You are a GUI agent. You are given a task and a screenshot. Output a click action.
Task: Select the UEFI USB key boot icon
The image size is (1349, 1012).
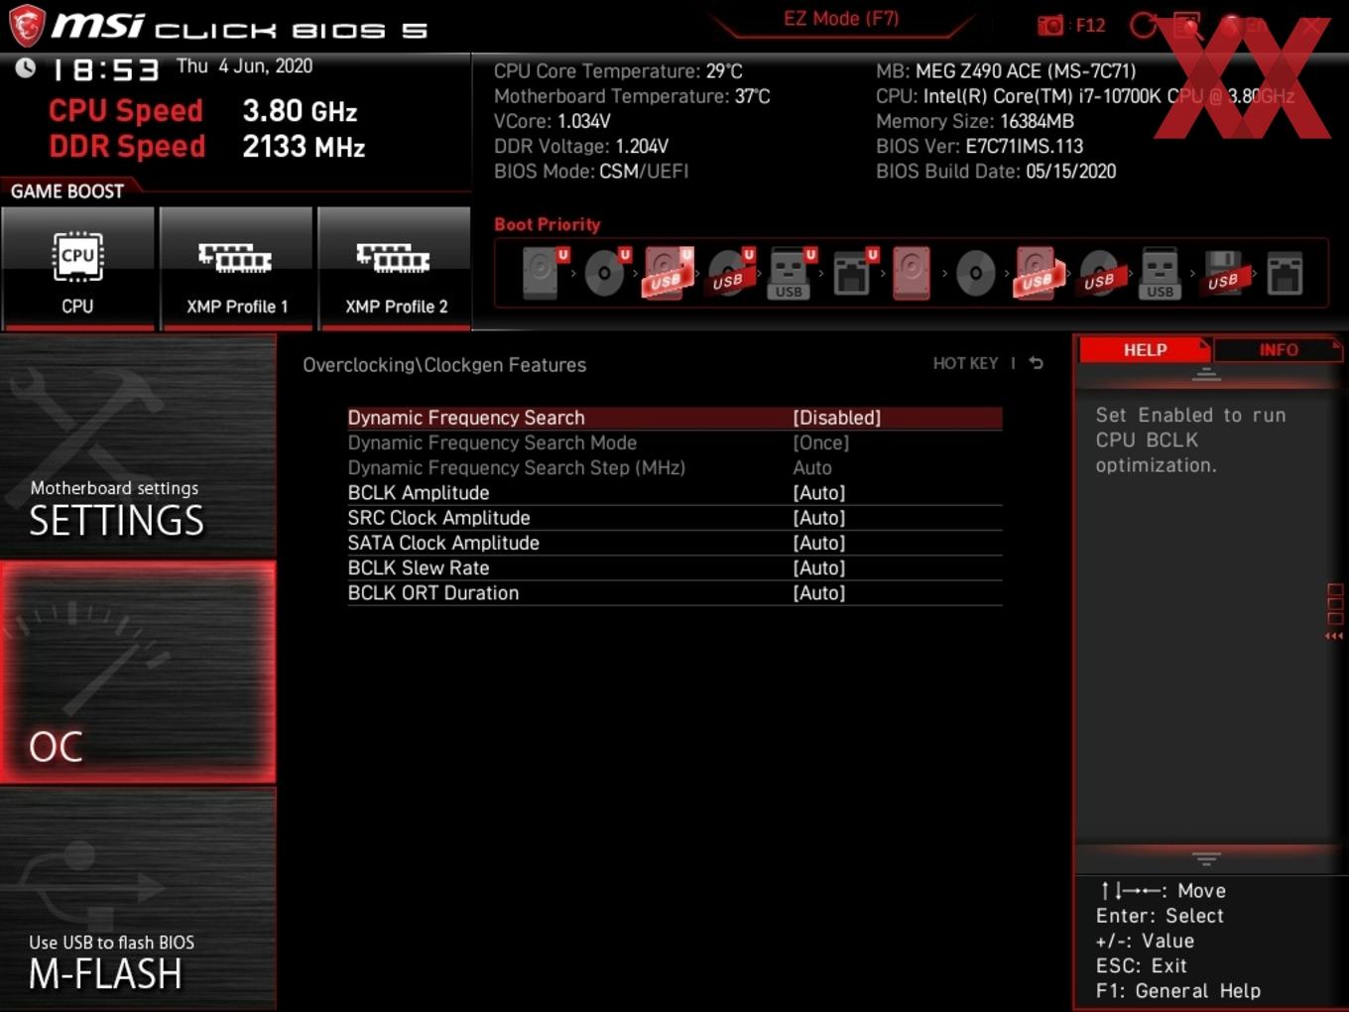pyautogui.click(x=792, y=273)
